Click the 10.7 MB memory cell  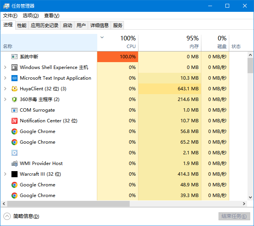click(x=170, y=121)
